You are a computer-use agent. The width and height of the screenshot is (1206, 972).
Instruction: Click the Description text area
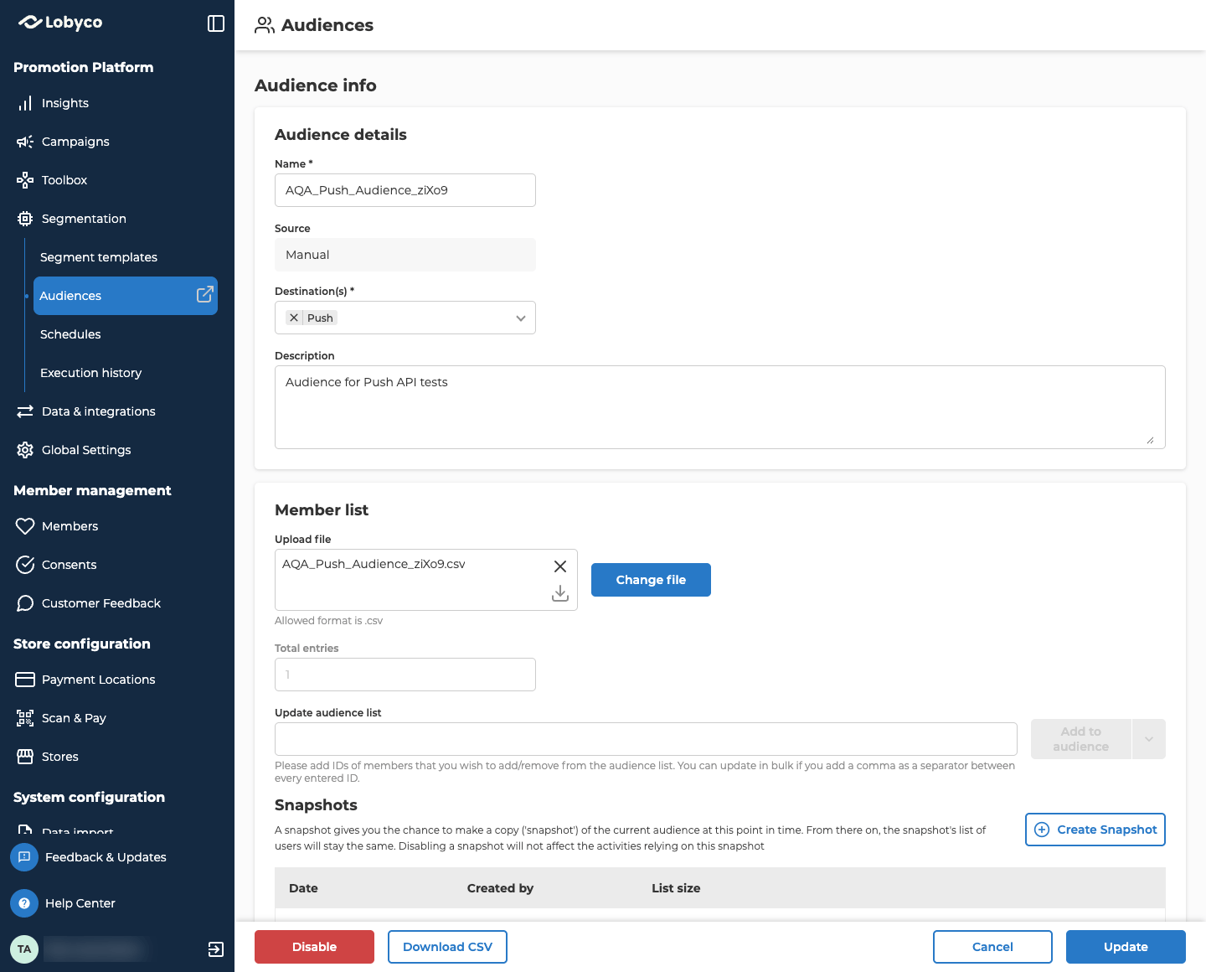coord(720,407)
